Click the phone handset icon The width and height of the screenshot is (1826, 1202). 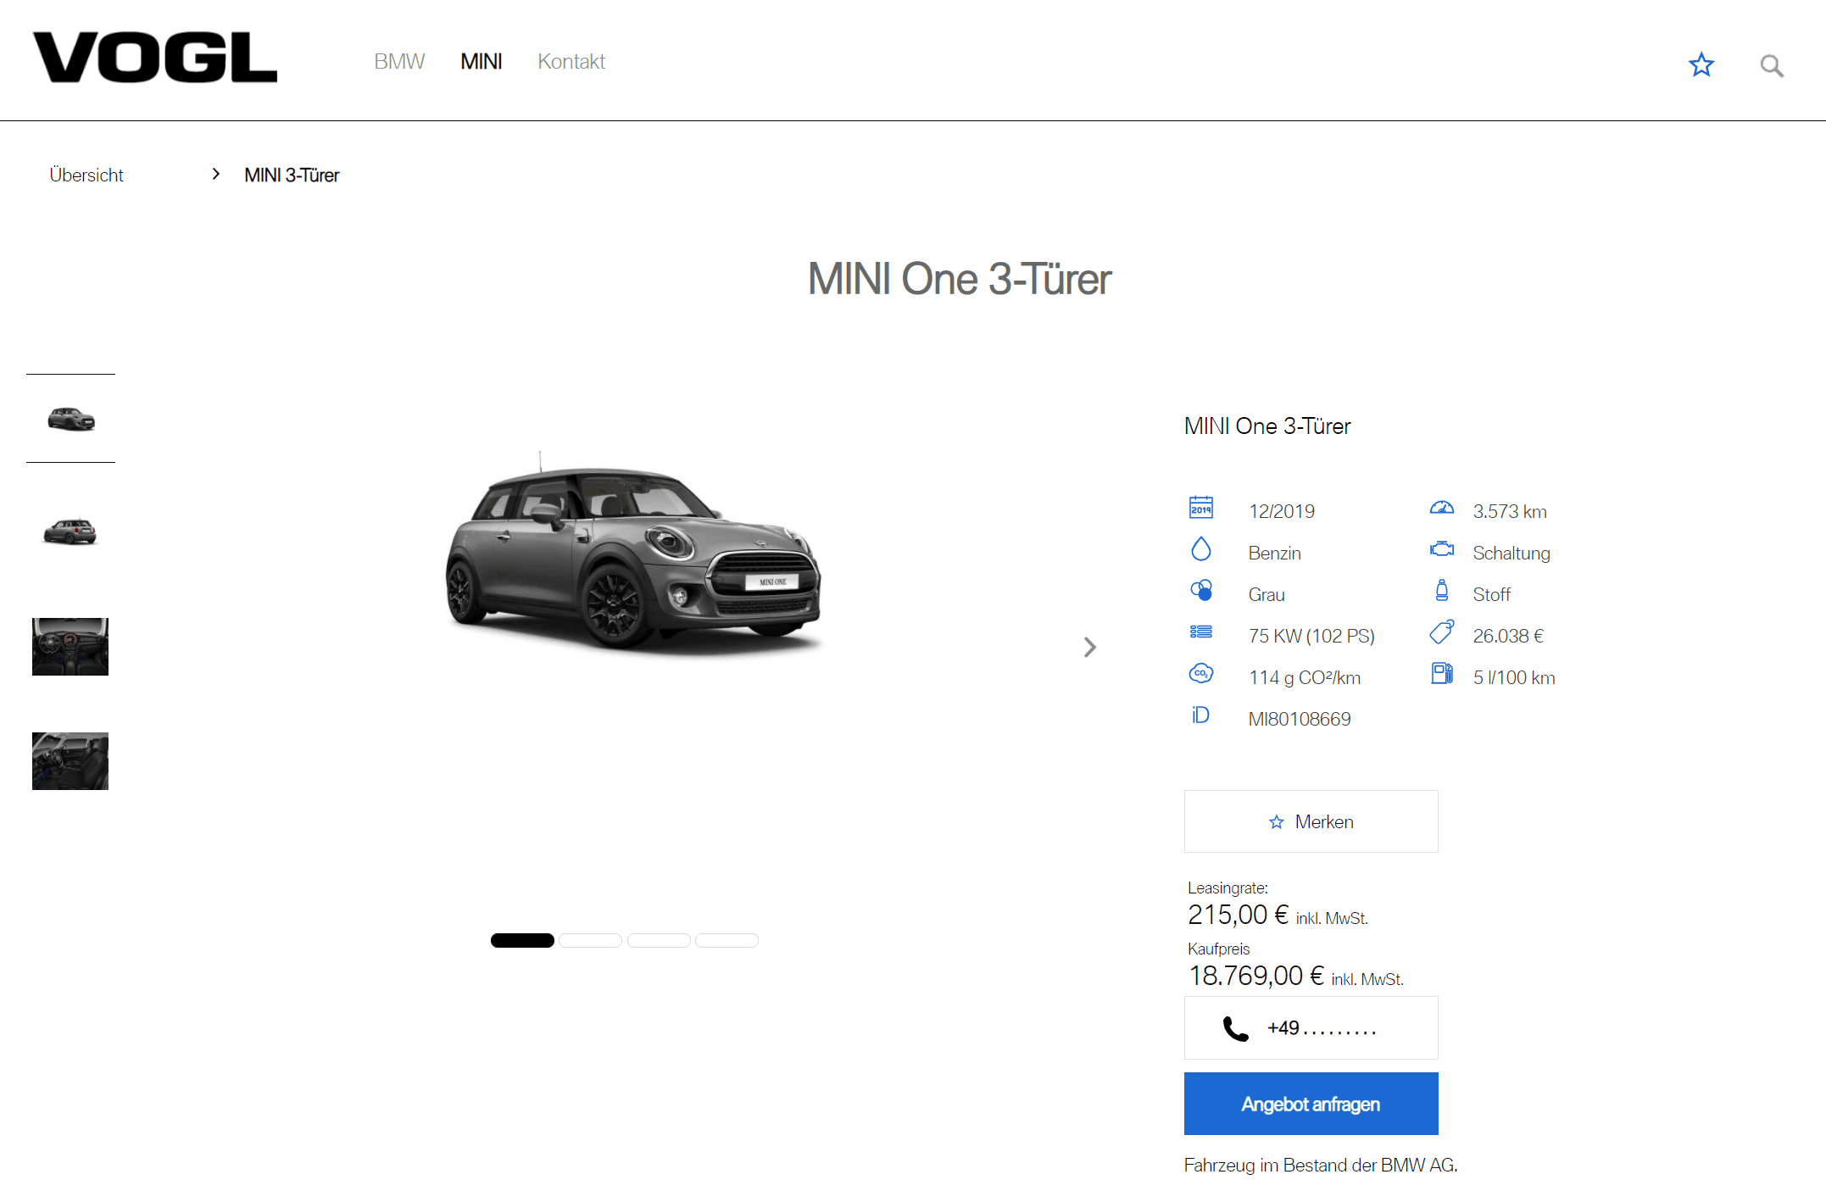pyautogui.click(x=1235, y=1028)
